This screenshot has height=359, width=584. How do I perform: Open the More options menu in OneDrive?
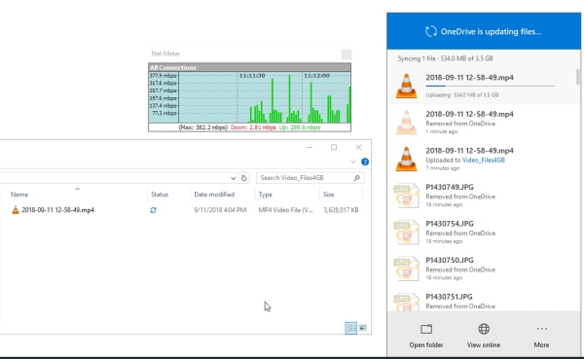point(541,336)
